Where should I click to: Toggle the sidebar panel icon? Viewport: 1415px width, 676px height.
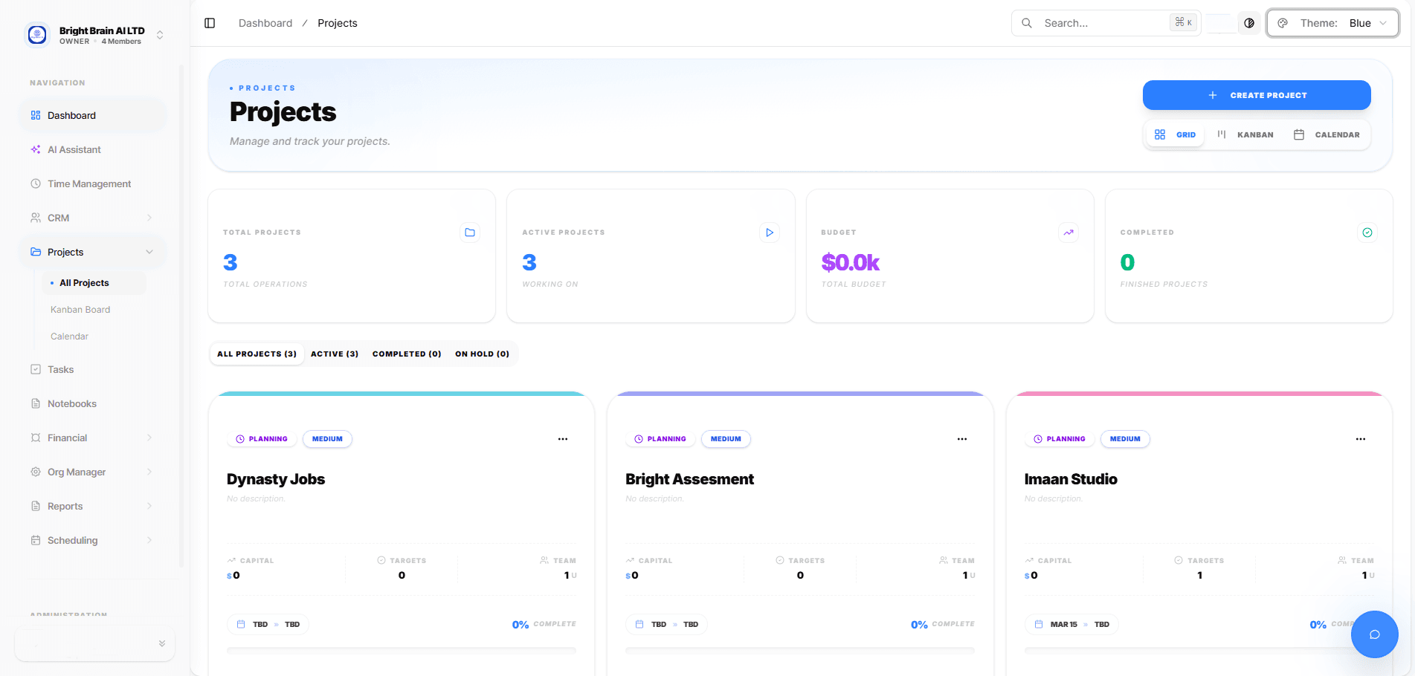click(x=210, y=23)
